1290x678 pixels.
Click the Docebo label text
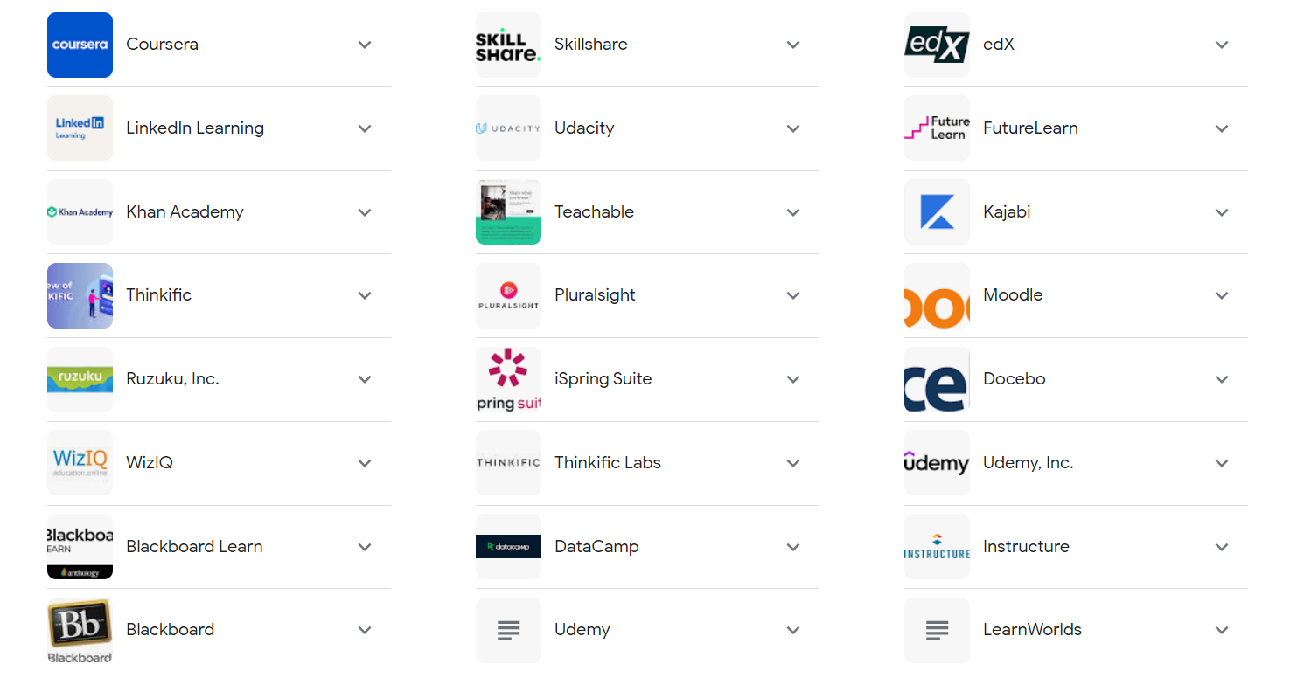click(x=1014, y=379)
